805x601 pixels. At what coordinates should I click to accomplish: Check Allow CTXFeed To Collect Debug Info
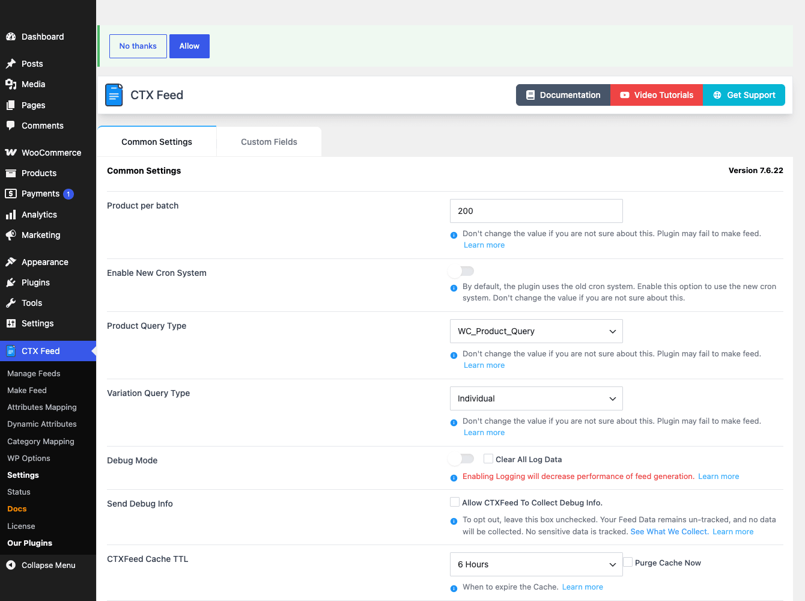point(455,502)
